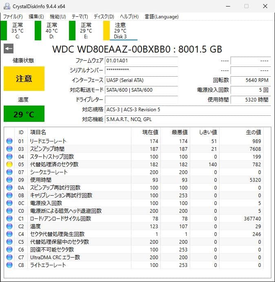Click yellow caution orb for 05 代替処理済のセクタ数
This screenshot has height=282, width=275.
pos(9,164)
